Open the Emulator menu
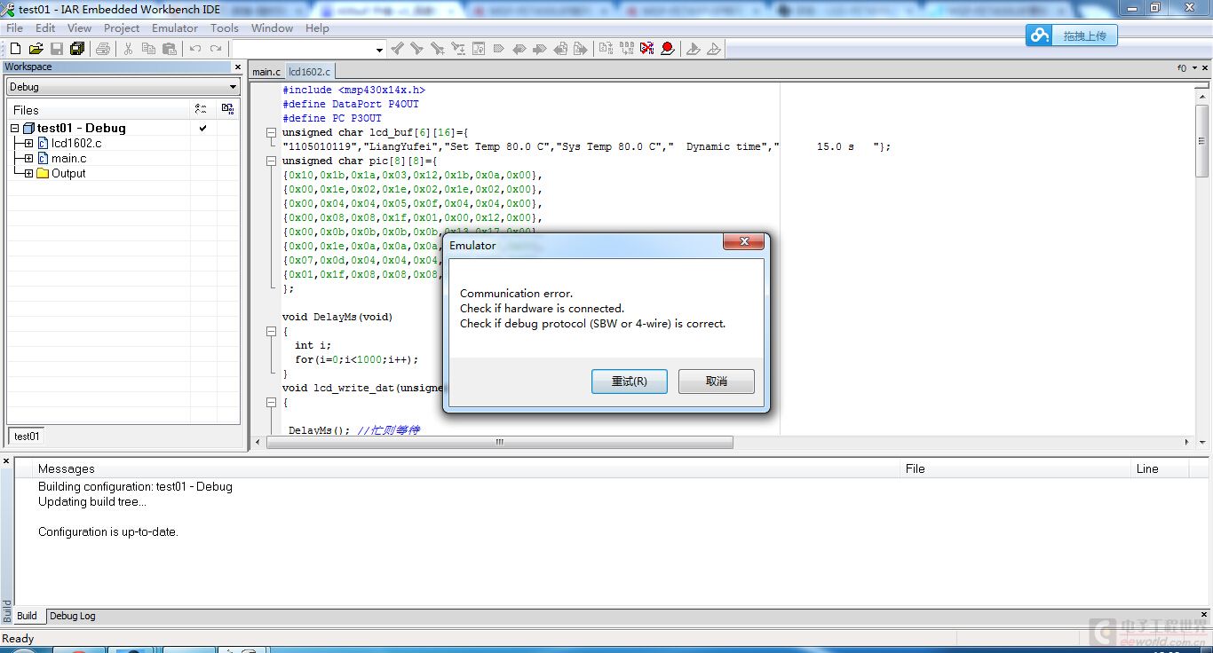The height and width of the screenshot is (653, 1213). coord(175,28)
